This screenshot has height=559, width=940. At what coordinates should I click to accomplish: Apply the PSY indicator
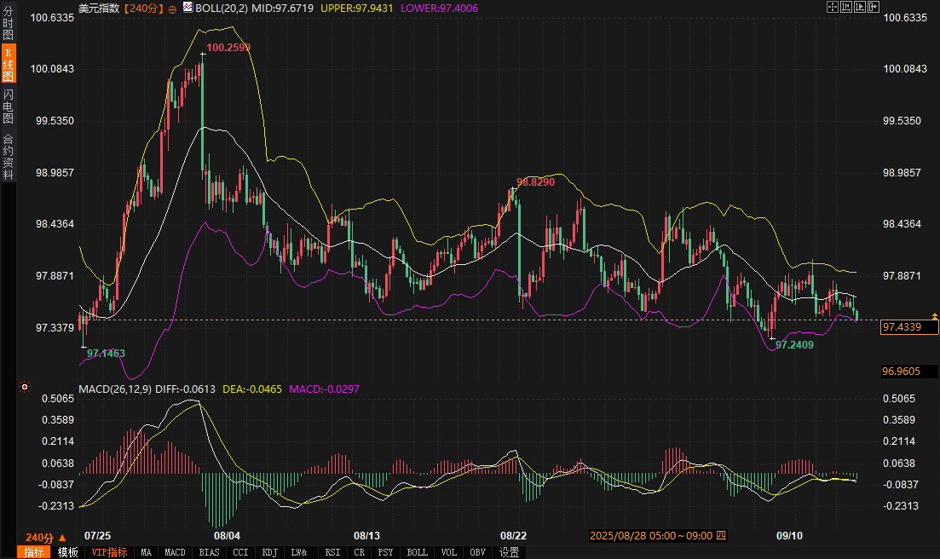(x=385, y=552)
